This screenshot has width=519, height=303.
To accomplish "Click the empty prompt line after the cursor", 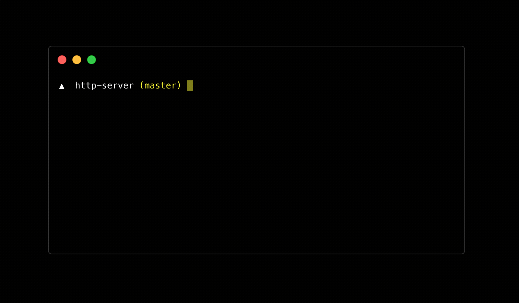I will tap(328, 86).
